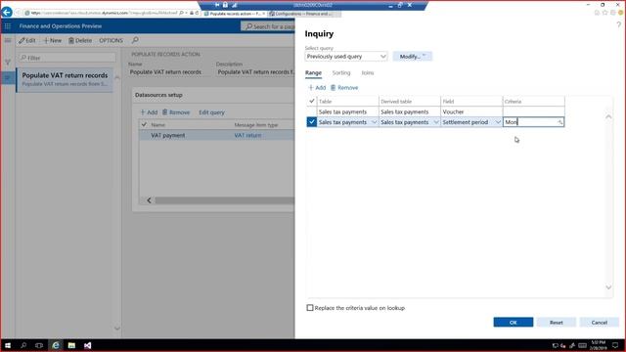Switch to the Sorting tab
626x352 pixels.
[341, 73]
